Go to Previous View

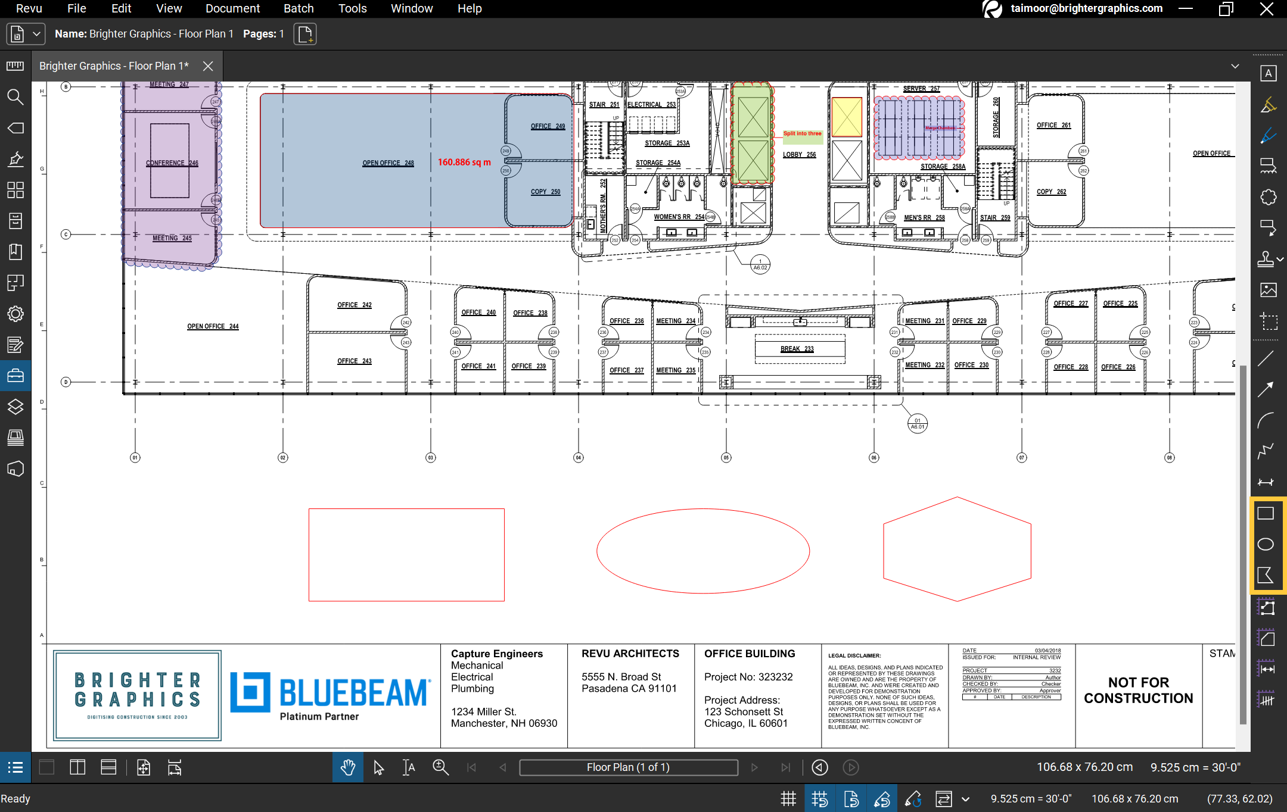tap(820, 767)
